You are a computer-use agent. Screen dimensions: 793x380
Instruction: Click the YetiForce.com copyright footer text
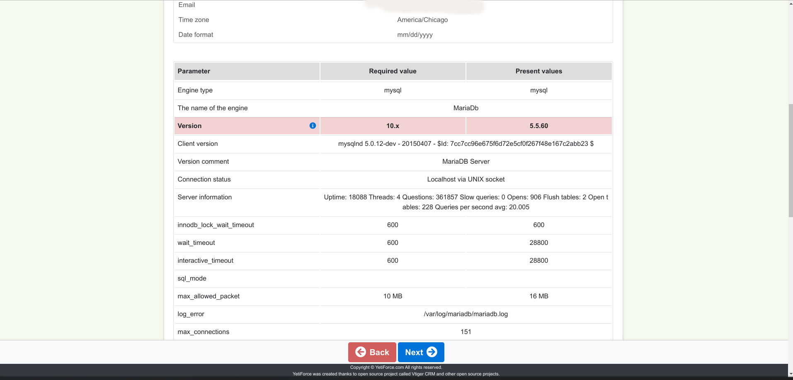coord(396,367)
